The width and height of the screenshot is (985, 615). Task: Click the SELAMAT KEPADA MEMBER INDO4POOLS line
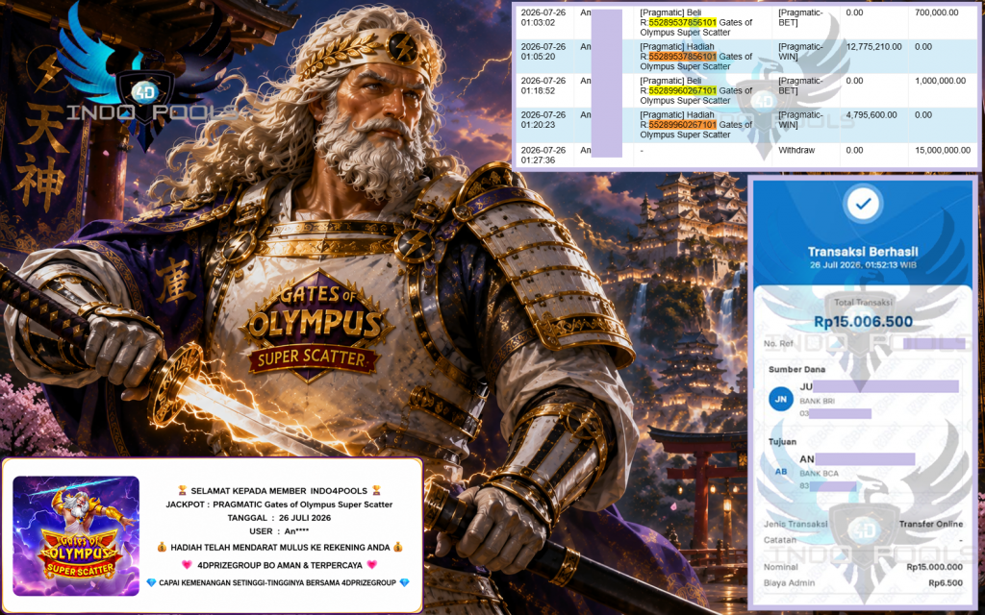pos(280,491)
